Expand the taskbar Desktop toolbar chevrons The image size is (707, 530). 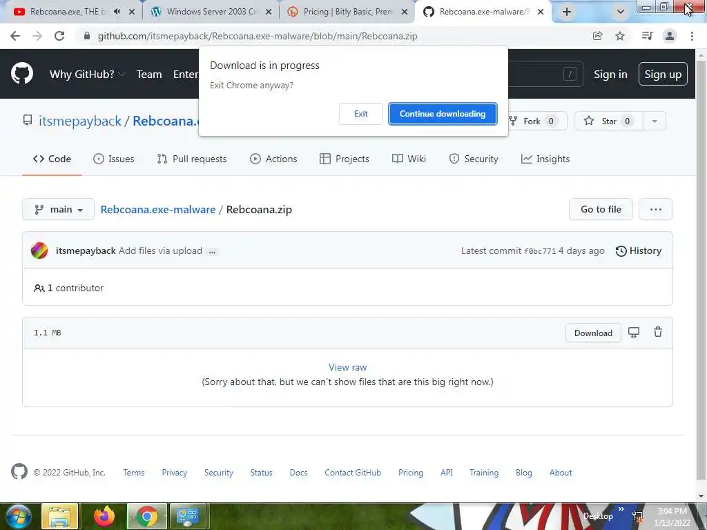tap(621, 509)
